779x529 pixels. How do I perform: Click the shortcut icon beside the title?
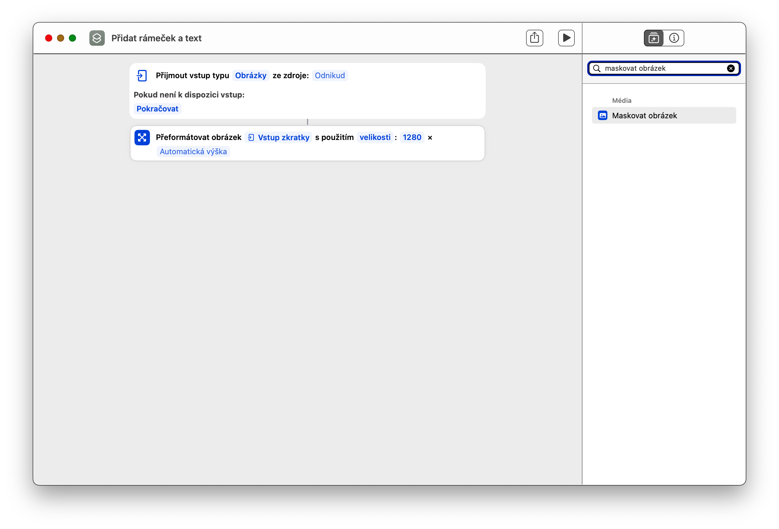(97, 38)
